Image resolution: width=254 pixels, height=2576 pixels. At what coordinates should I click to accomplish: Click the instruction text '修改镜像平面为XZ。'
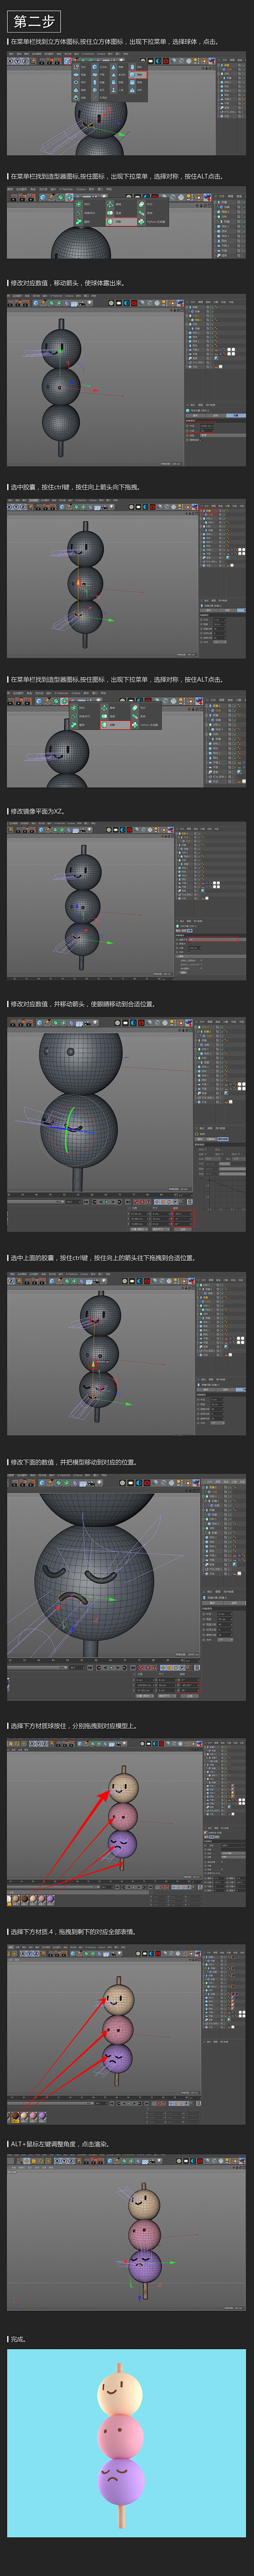click(38, 811)
